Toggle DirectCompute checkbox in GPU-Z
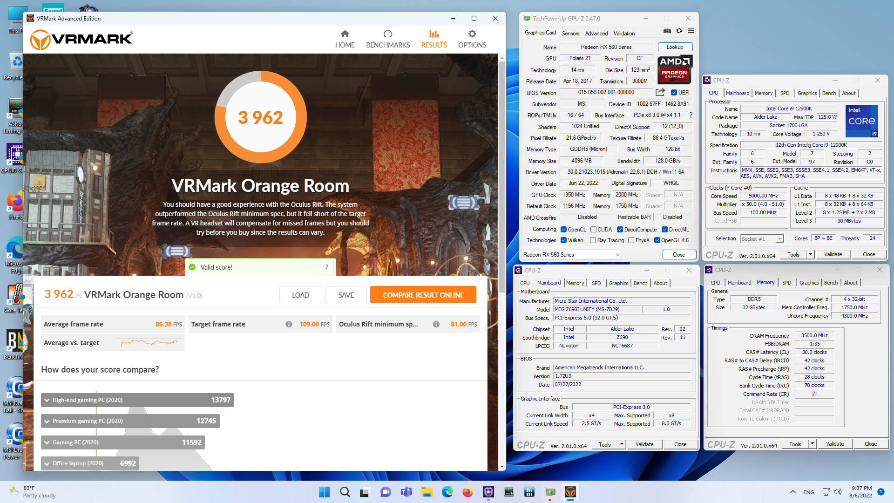The width and height of the screenshot is (894, 503). pos(620,230)
